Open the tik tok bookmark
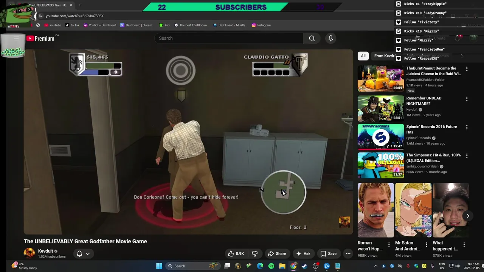The image size is (484, 272). [x=73, y=25]
